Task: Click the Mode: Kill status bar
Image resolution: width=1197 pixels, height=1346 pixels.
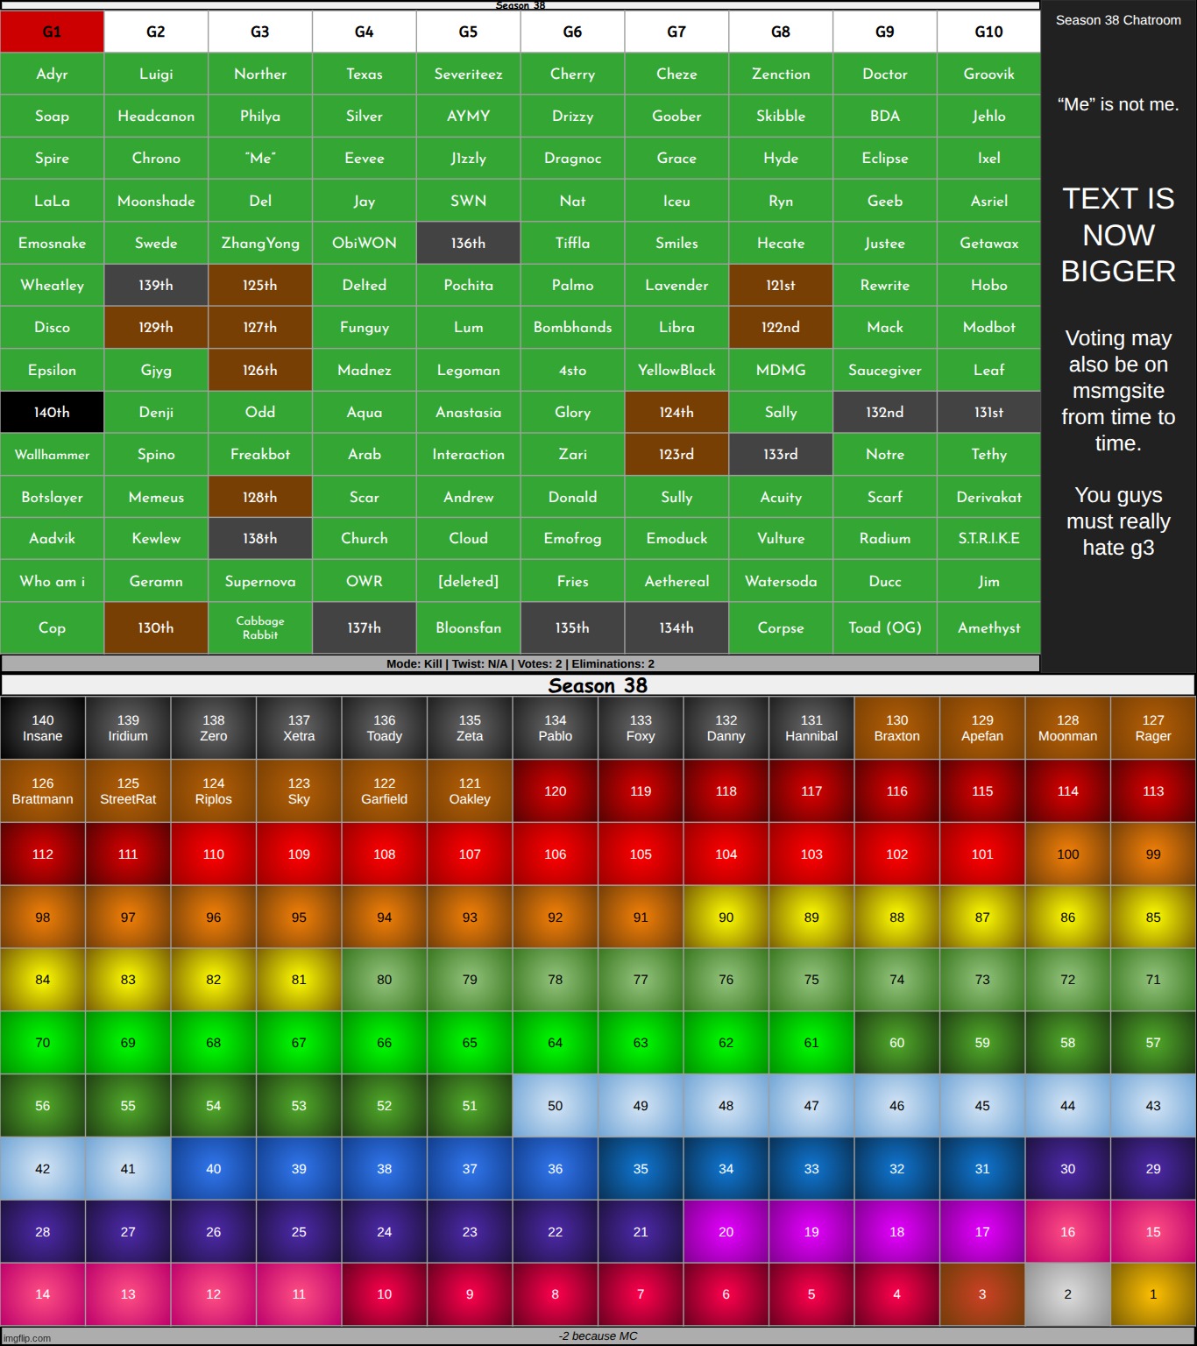Action: pyautogui.click(x=521, y=664)
